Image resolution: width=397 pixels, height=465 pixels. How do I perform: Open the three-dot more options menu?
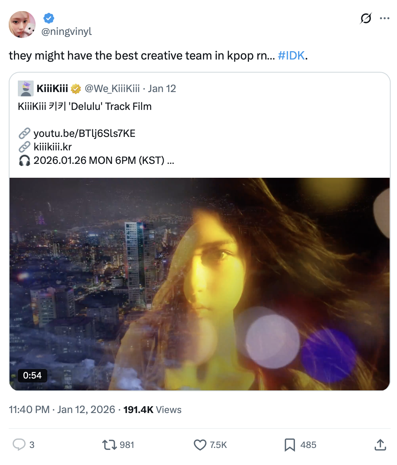click(385, 18)
